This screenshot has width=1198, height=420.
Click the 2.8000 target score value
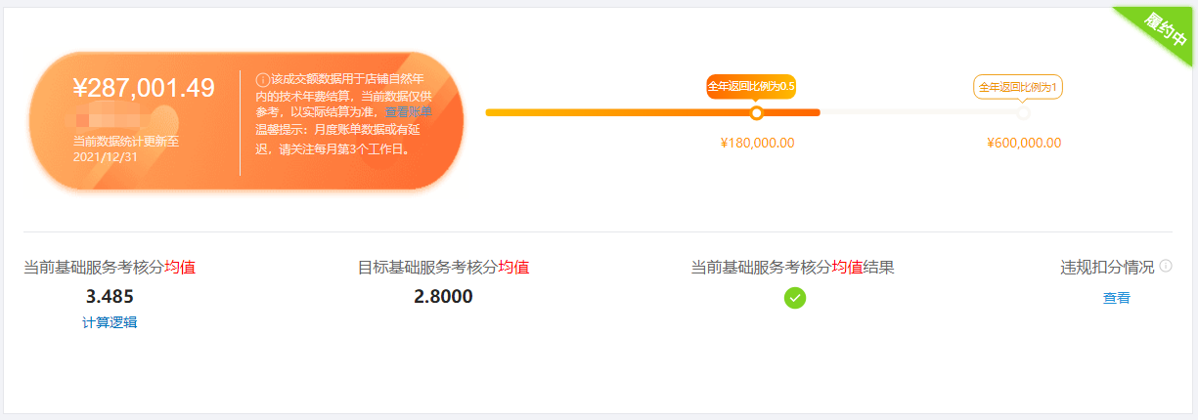[443, 296]
